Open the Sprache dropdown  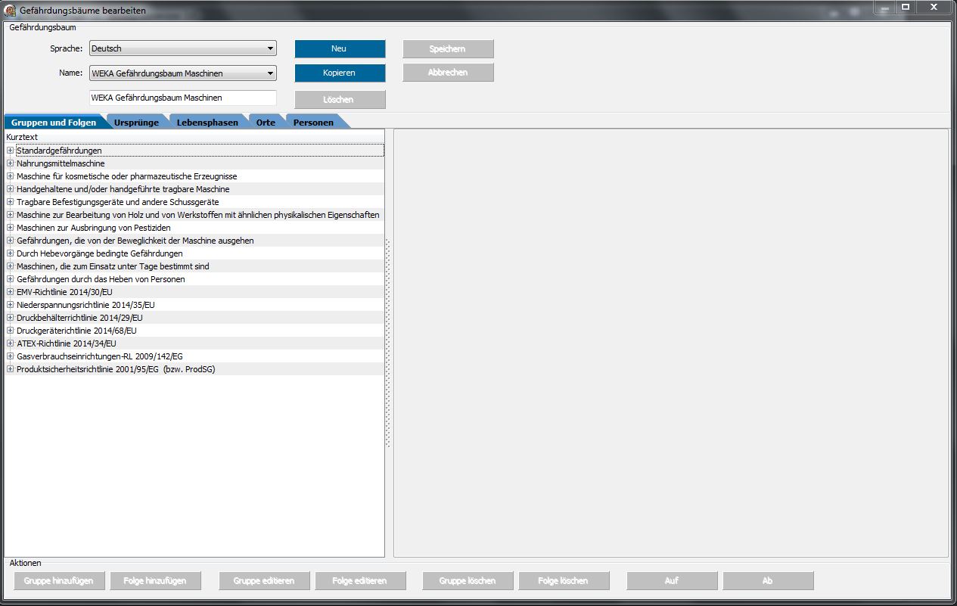270,48
